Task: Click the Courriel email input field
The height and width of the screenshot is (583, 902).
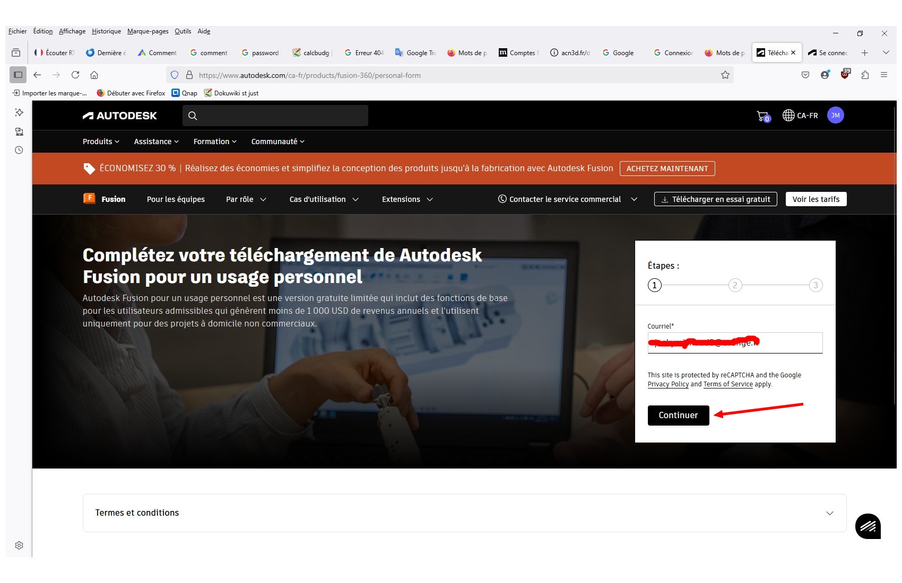Action: [x=735, y=343]
